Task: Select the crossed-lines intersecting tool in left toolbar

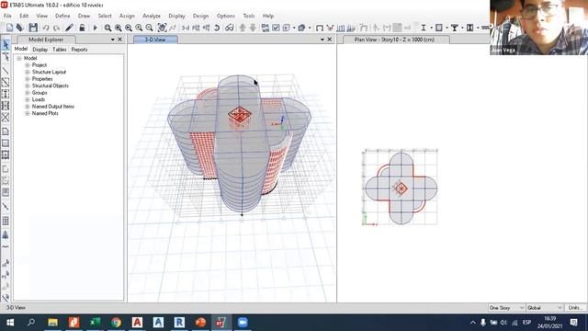Action: [6, 118]
